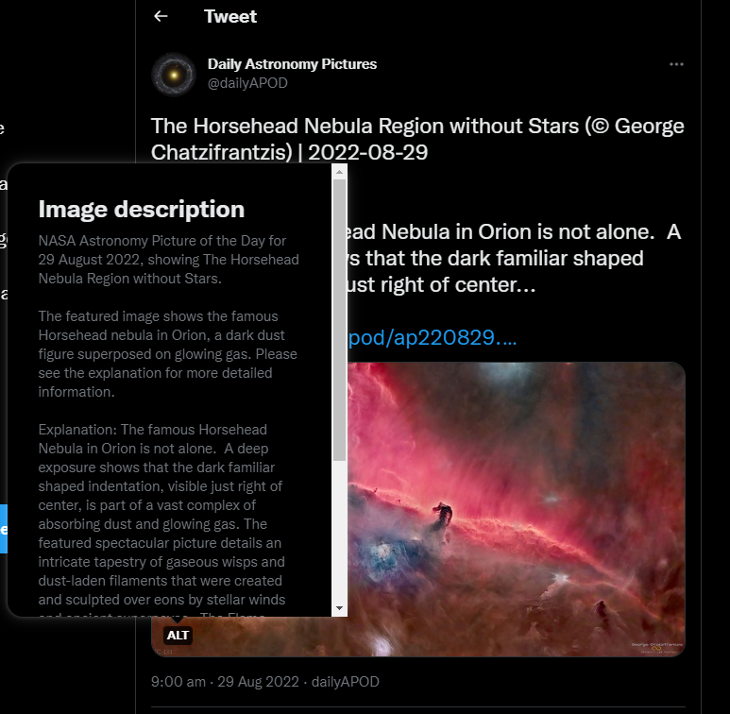Click the description scrollbar's down arrow

[339, 608]
